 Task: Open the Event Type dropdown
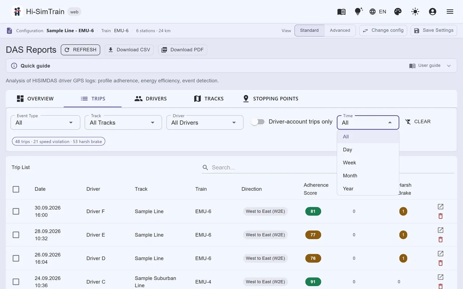point(46,122)
